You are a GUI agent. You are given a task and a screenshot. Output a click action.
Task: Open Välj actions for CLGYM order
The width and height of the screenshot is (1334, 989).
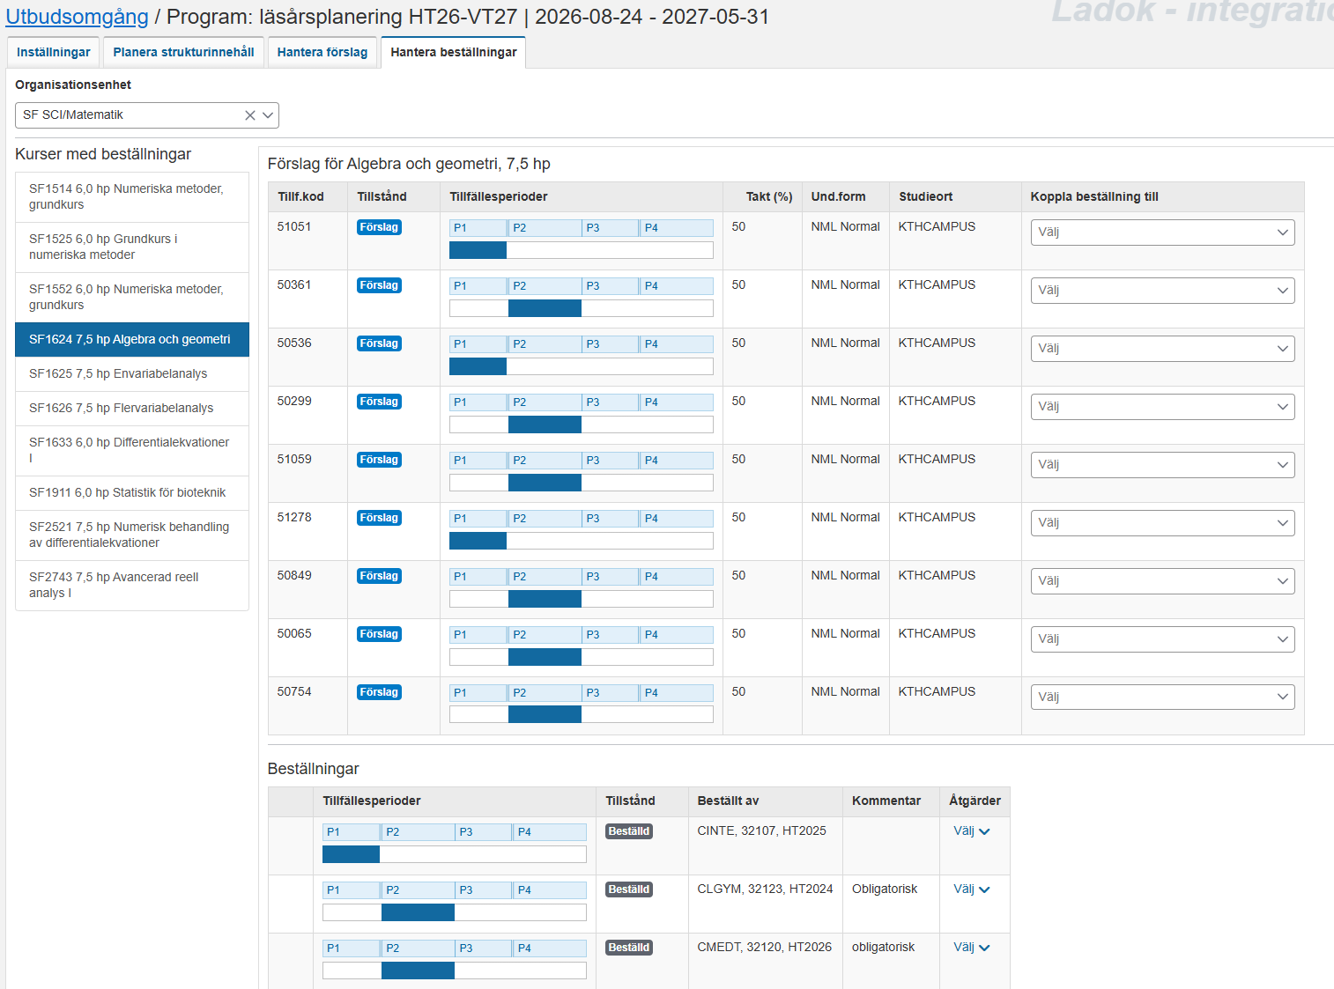click(971, 889)
